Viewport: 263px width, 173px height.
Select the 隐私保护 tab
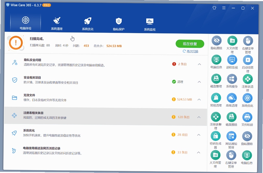point(119,24)
